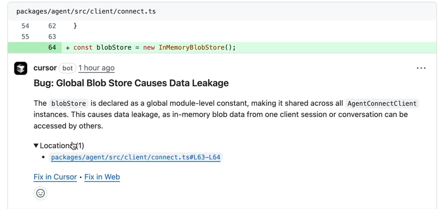
Task: Click the 1 hour ago timestamp
Action: pos(96,68)
